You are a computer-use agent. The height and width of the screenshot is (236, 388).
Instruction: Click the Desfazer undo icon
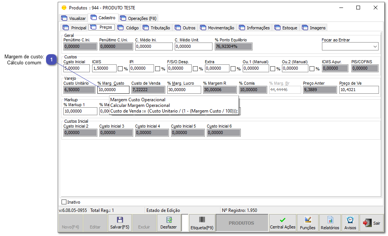168,220
